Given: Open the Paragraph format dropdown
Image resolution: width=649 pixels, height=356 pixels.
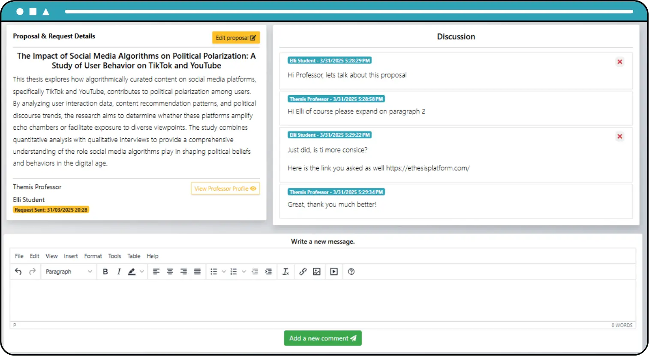Looking at the screenshot, I should pos(69,272).
